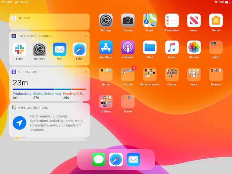The height and width of the screenshot is (174, 232).
Task: Tap the 23m Screen Time total
Action: pyautogui.click(x=20, y=82)
